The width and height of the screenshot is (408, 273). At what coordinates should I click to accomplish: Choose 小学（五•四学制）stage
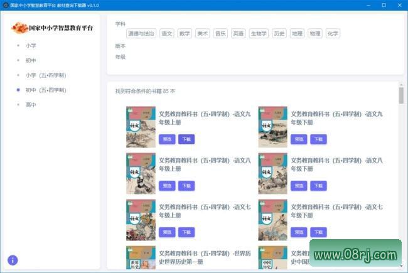46,75
